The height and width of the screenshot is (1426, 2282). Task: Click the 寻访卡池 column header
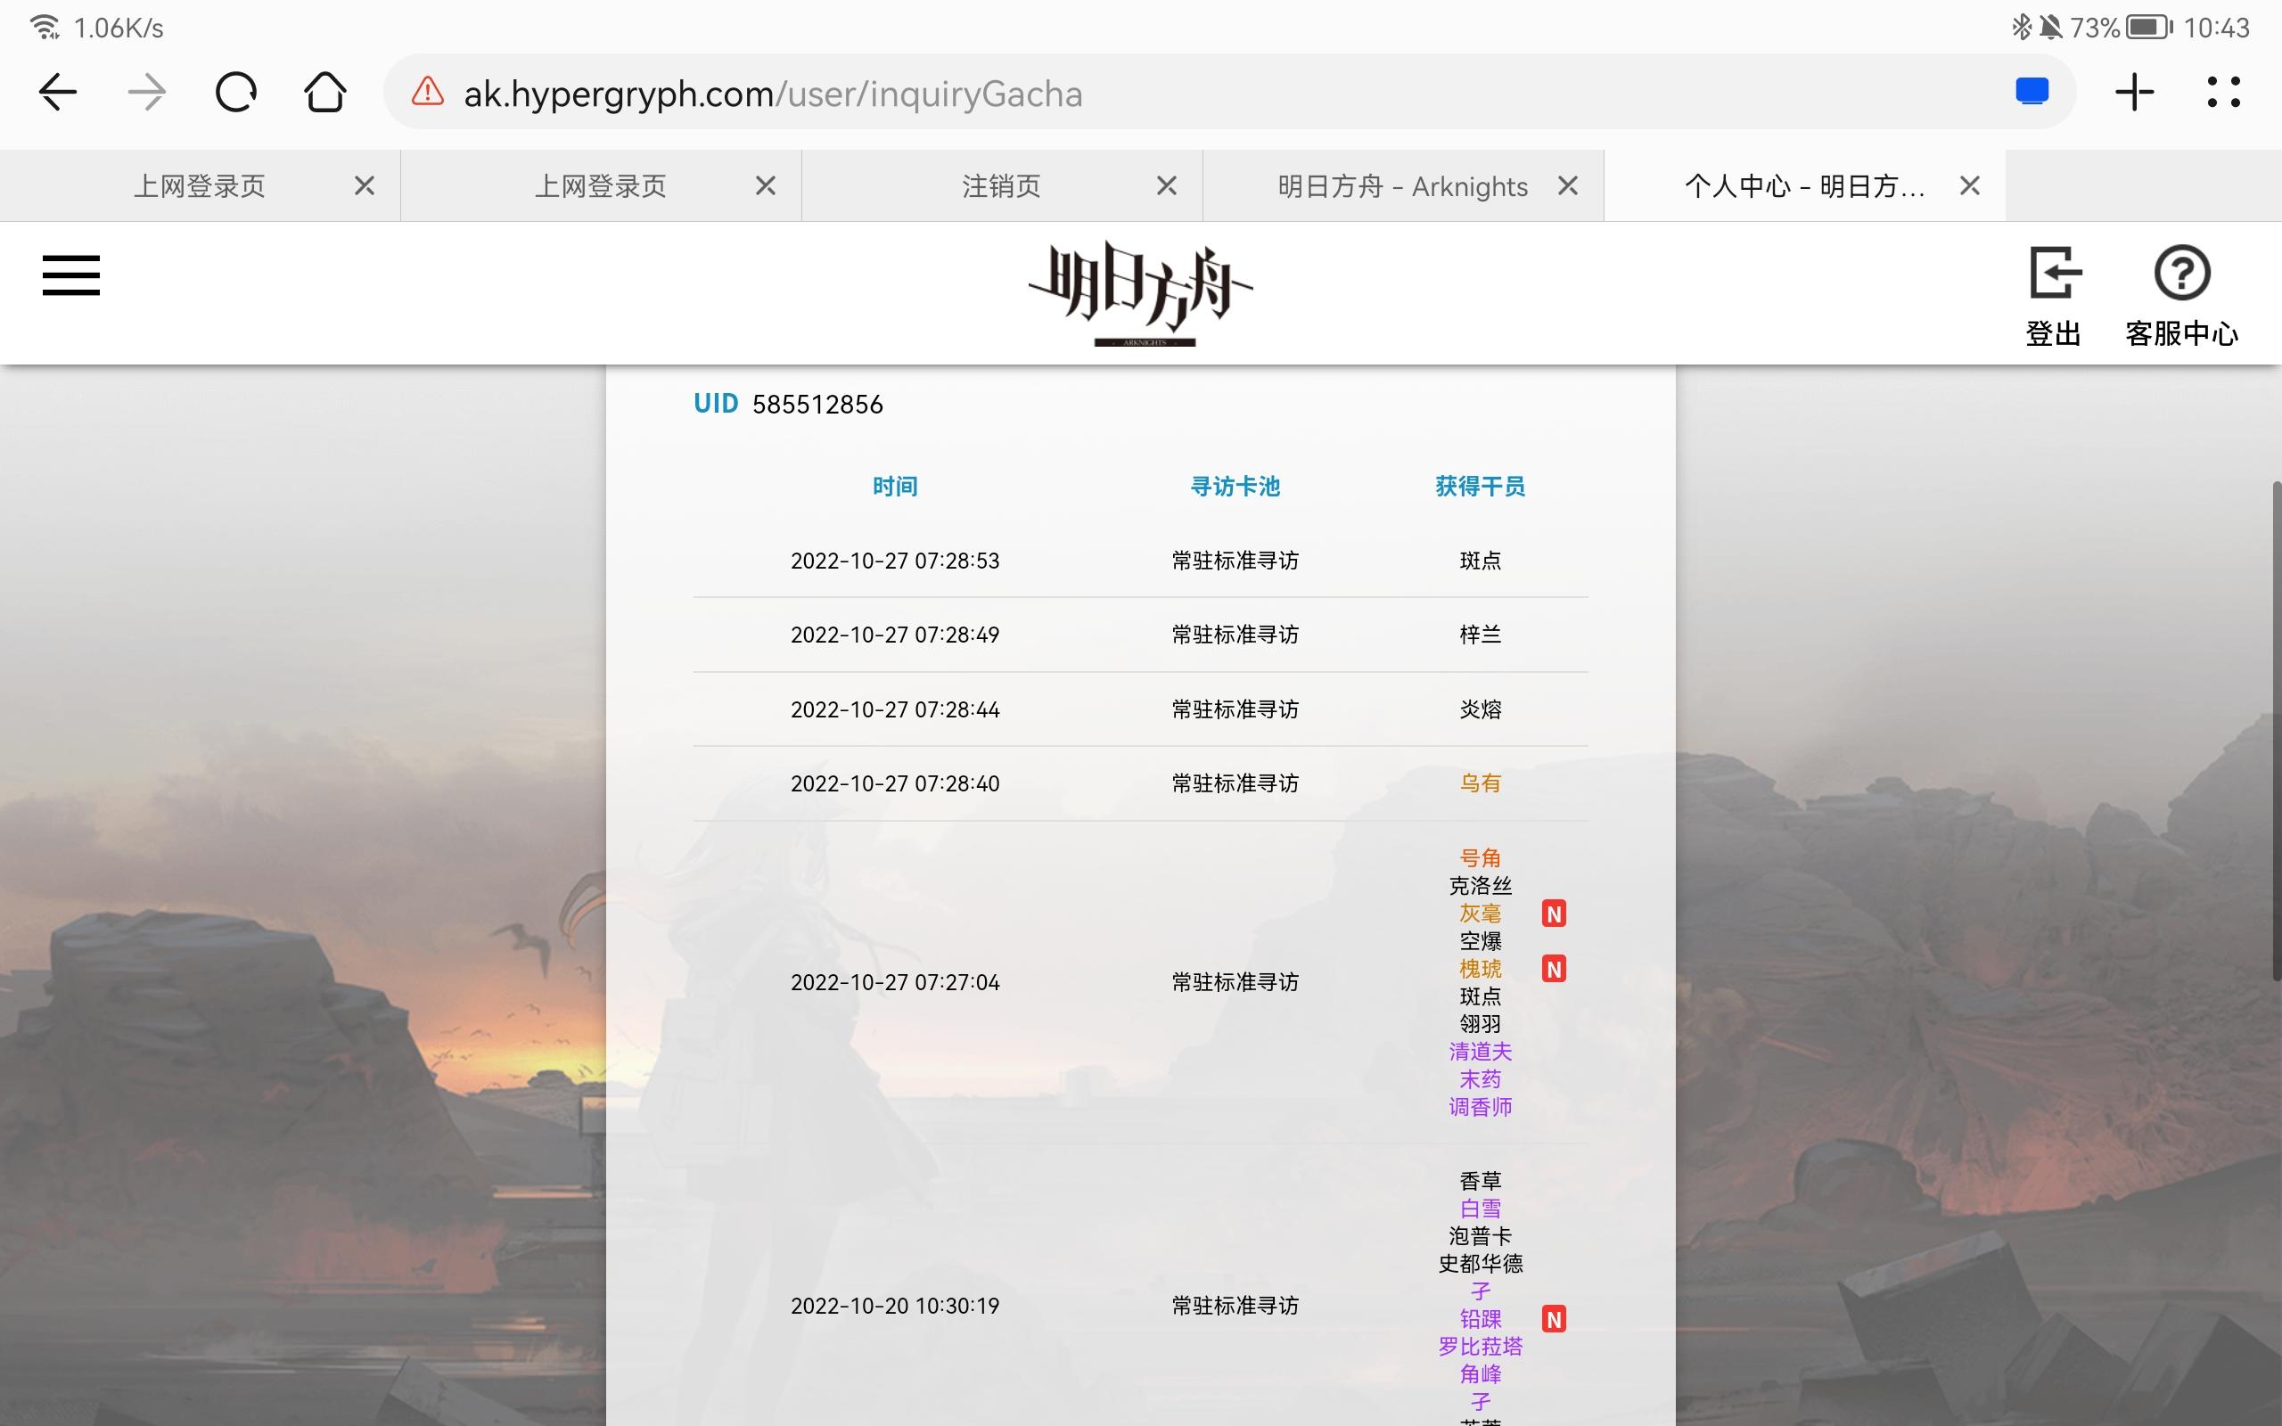click(x=1235, y=486)
